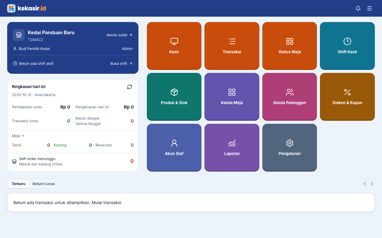
Task: Click the kekasir.id logo
Action: [27, 8]
